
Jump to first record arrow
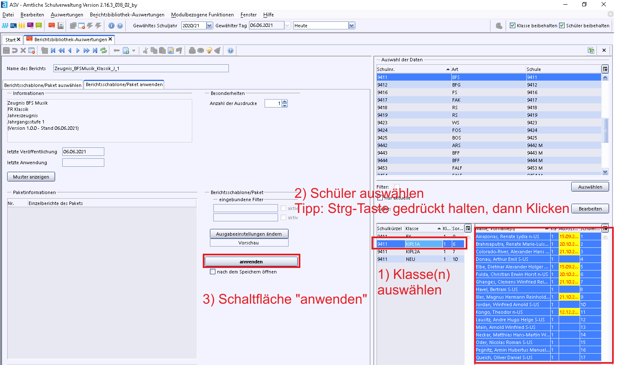point(53,50)
